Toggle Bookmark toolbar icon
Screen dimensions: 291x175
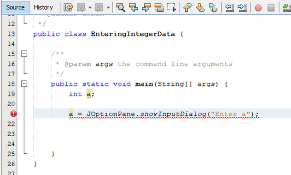click(x=213, y=8)
